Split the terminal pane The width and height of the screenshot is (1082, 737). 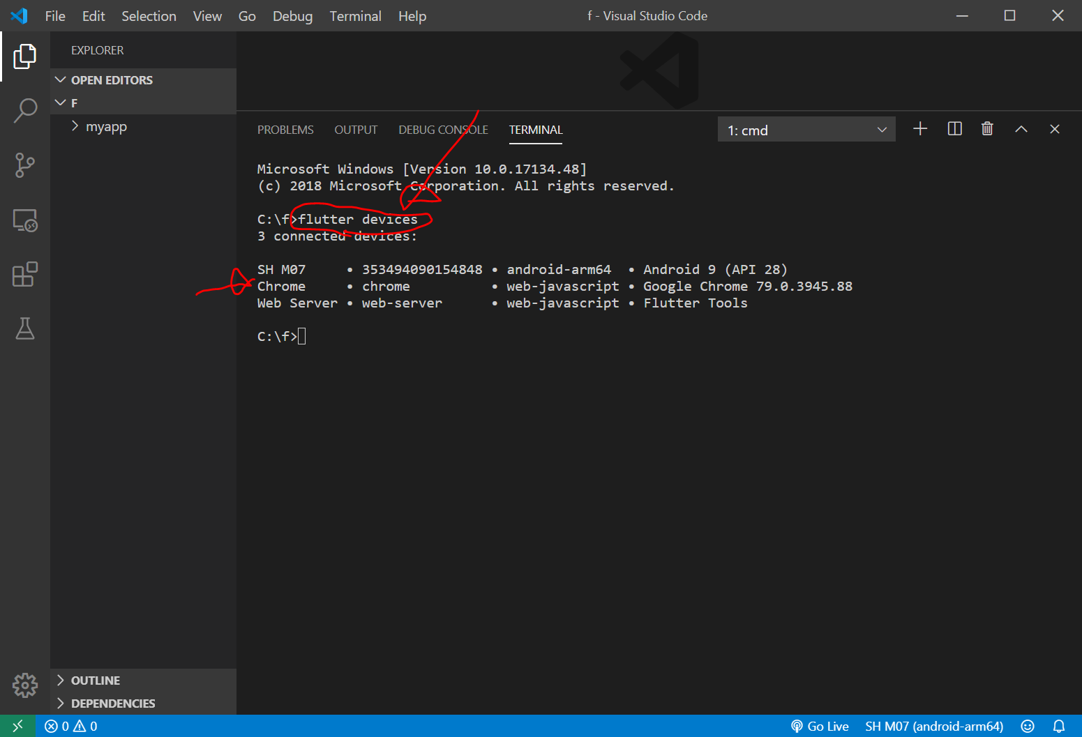point(954,129)
